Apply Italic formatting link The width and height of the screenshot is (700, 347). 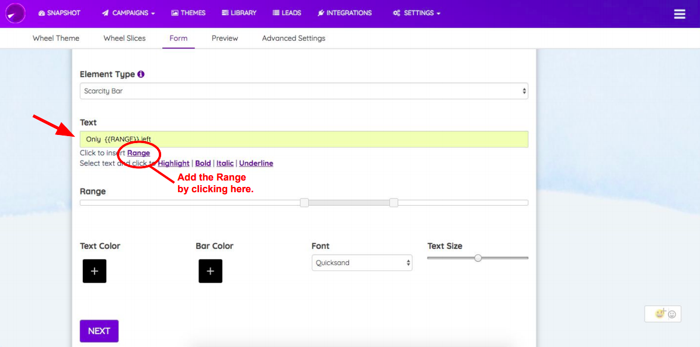(x=225, y=164)
